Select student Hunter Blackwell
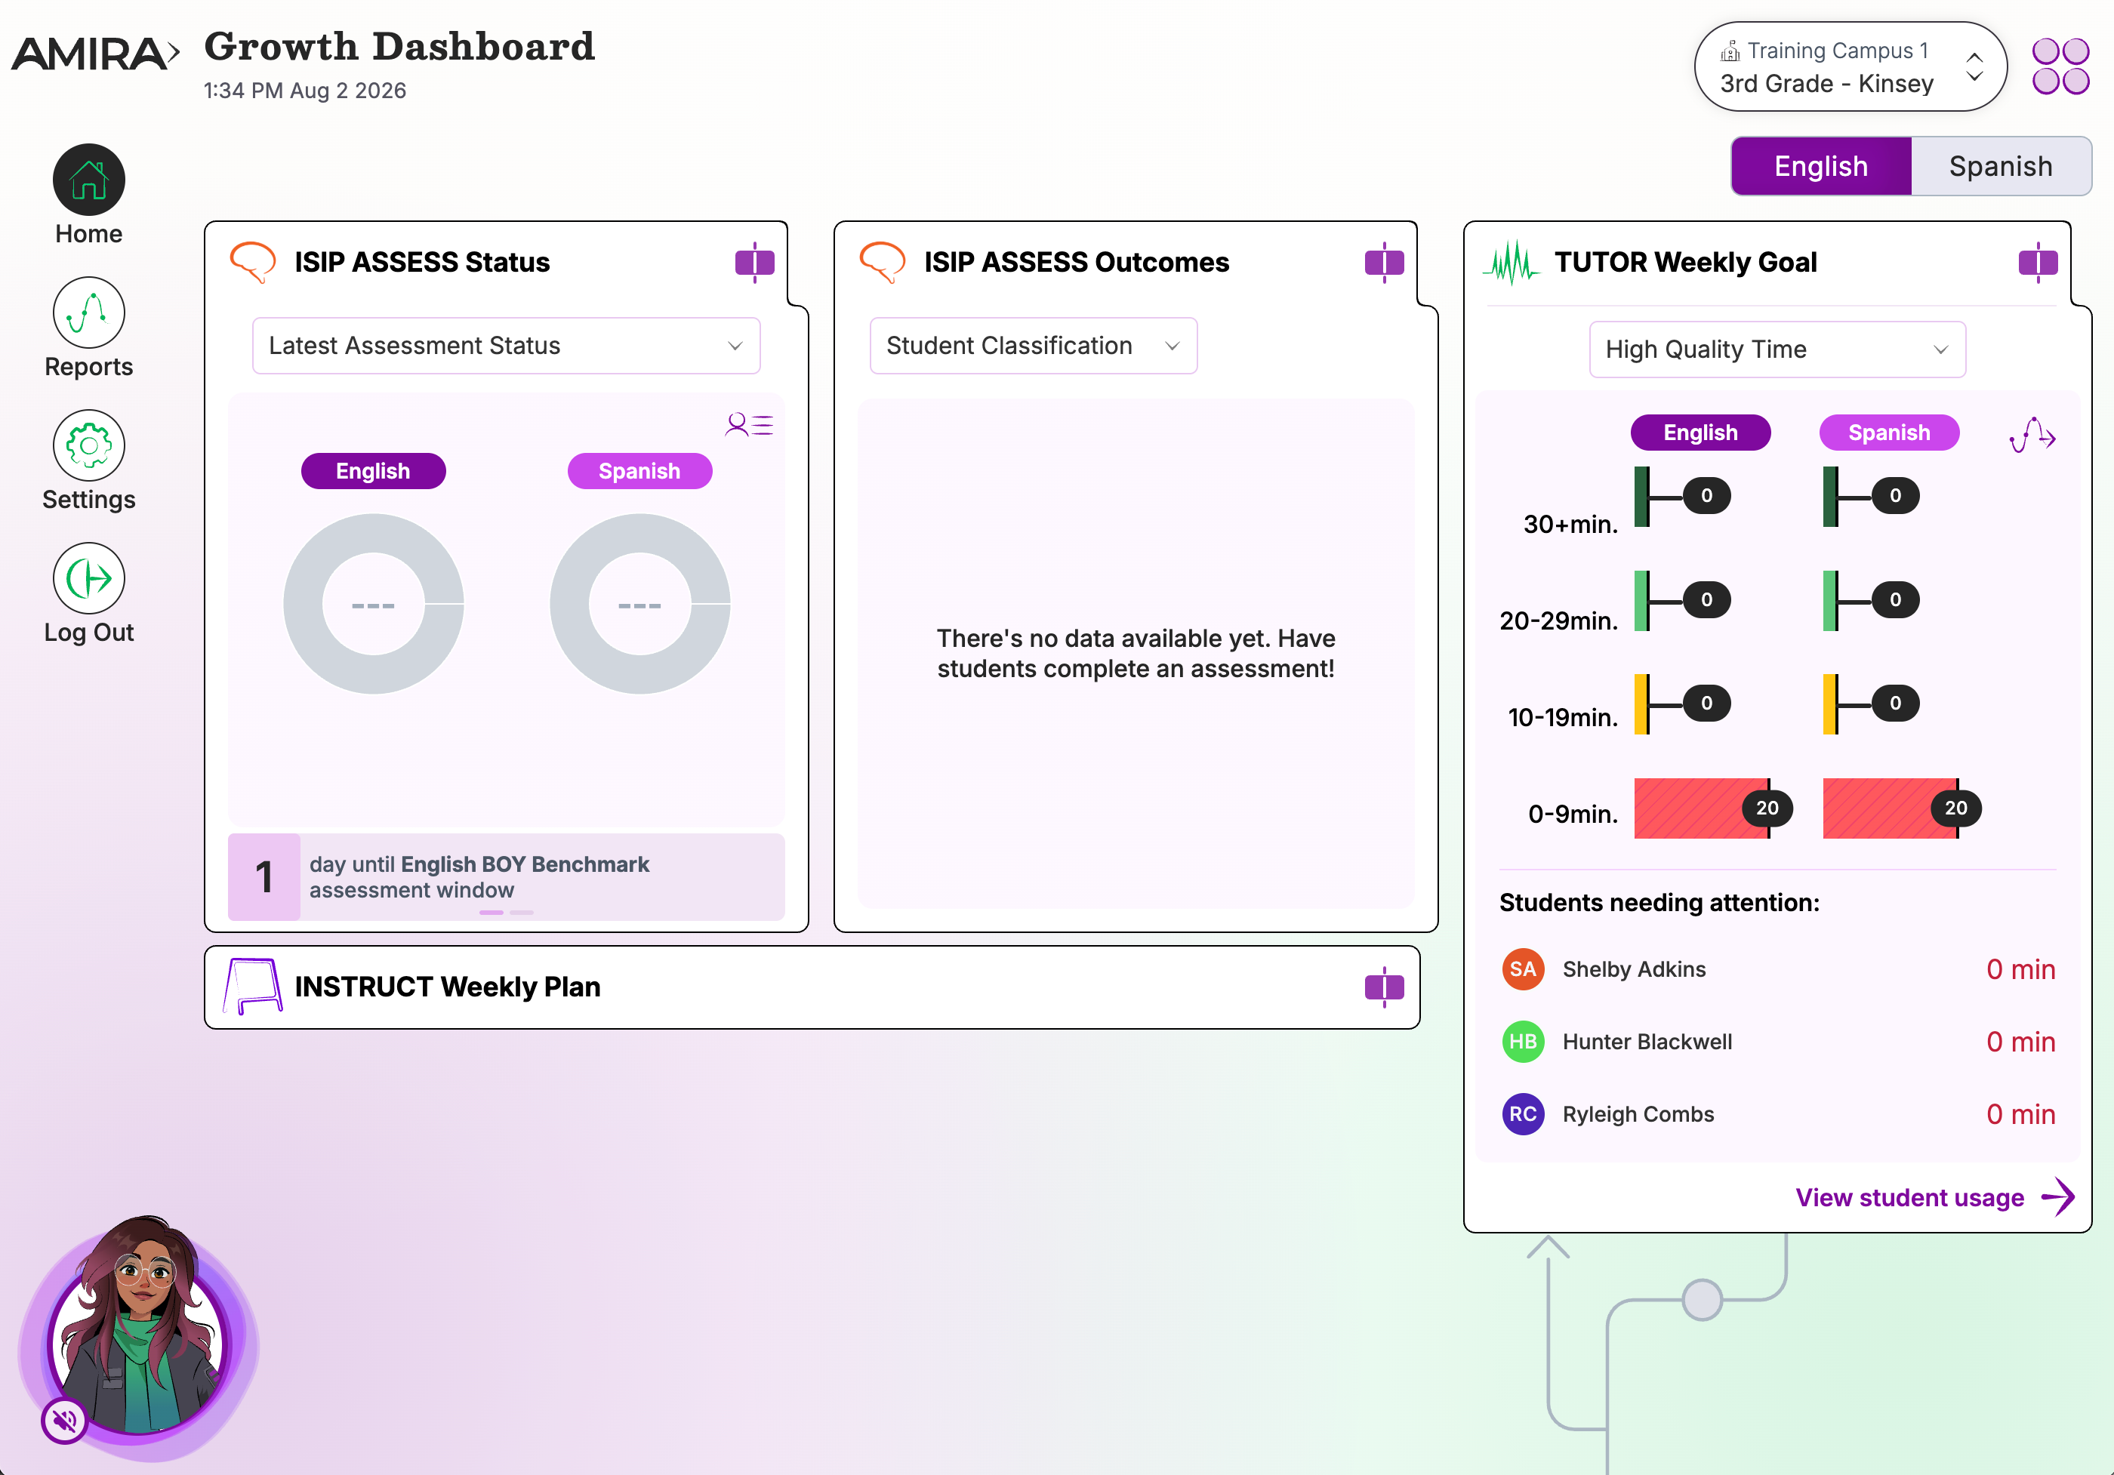 click(x=1647, y=1042)
